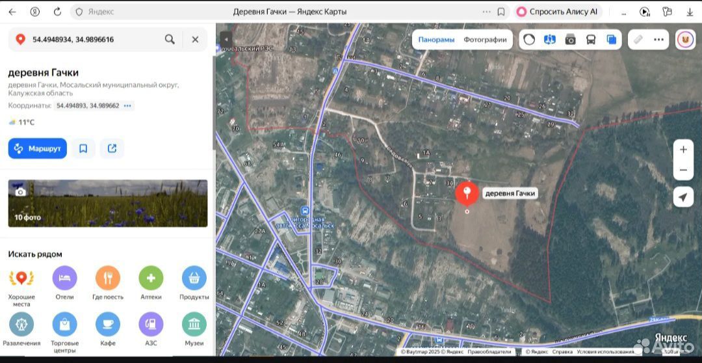Open browser media playback control icon
Viewport: 702px width, 363px height.
pyautogui.click(x=645, y=12)
